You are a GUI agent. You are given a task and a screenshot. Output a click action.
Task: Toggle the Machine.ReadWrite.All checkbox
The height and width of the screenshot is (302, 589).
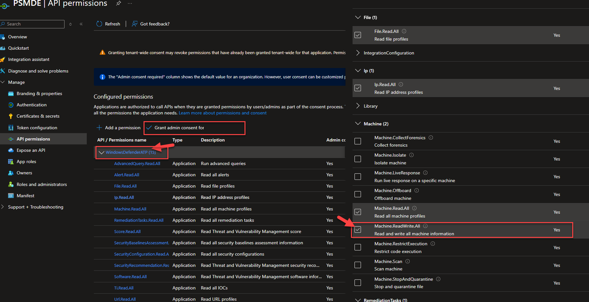pos(358,230)
